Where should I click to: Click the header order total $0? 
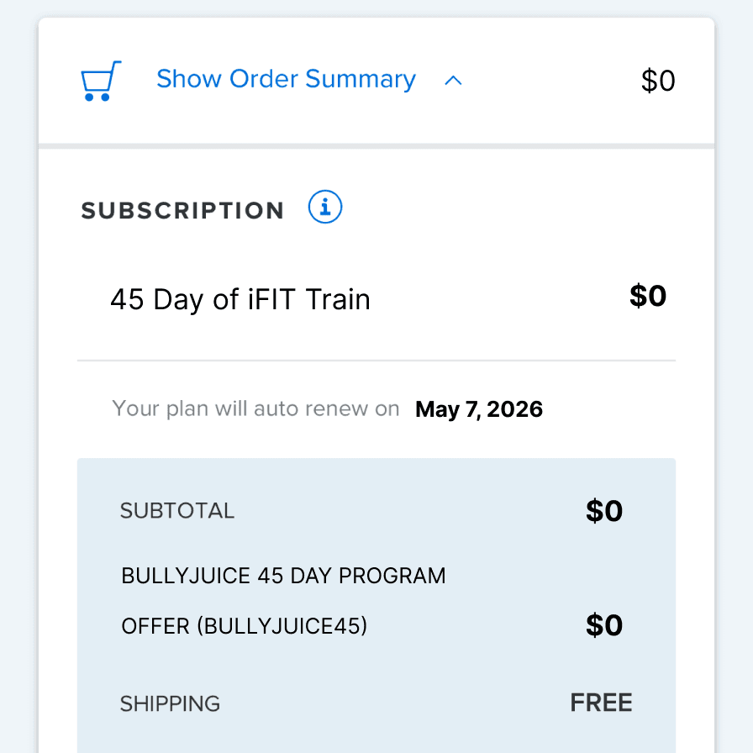(658, 81)
